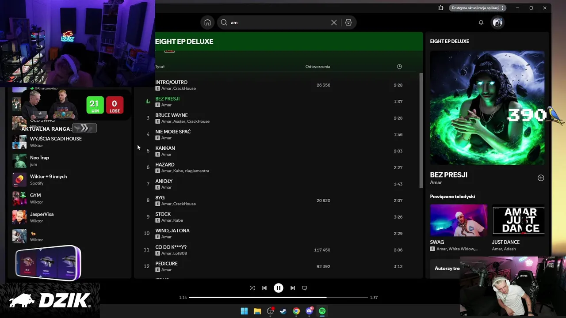Image resolution: width=566 pixels, height=318 pixels.
Task: Sort by Odtworzenia column header
Action: [317, 67]
